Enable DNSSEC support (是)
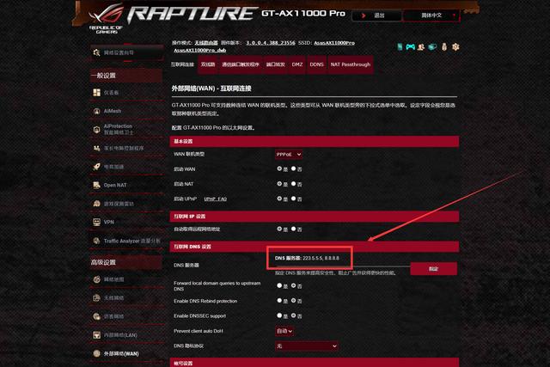This screenshot has height=367, width=550. click(279, 315)
